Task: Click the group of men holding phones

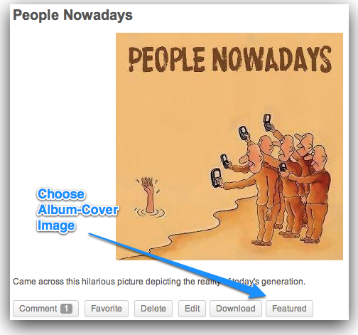Action: (x=272, y=180)
